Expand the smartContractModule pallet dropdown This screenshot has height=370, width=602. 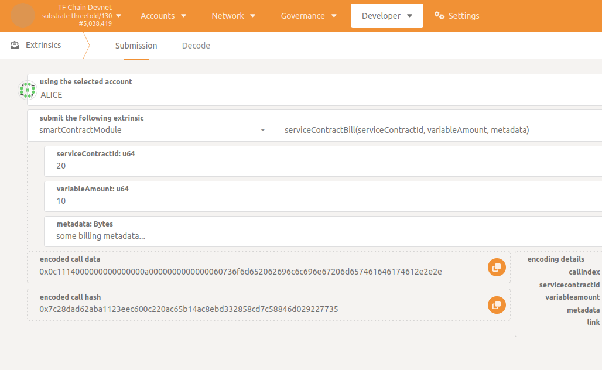point(152,130)
